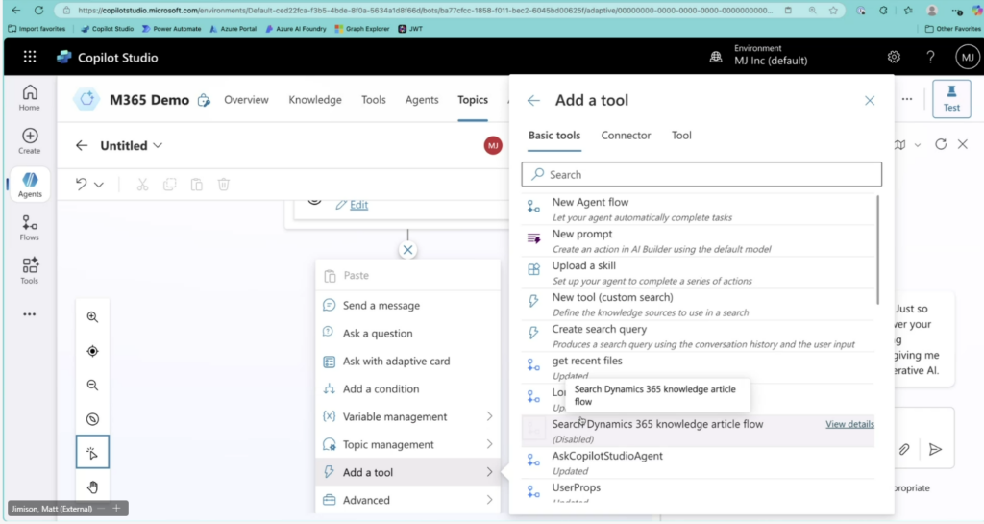The height and width of the screenshot is (524, 984).
Task: Expand Advanced submenu
Action: (x=407, y=500)
